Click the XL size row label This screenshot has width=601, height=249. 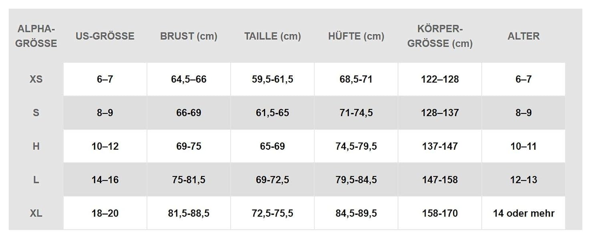[x=36, y=213]
